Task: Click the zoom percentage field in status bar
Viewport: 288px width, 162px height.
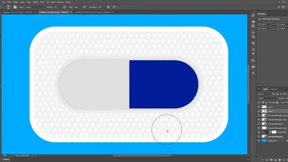Action: tap(5, 156)
